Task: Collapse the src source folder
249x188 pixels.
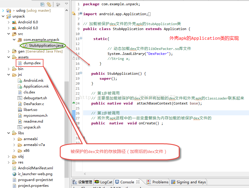Action: 9,34
